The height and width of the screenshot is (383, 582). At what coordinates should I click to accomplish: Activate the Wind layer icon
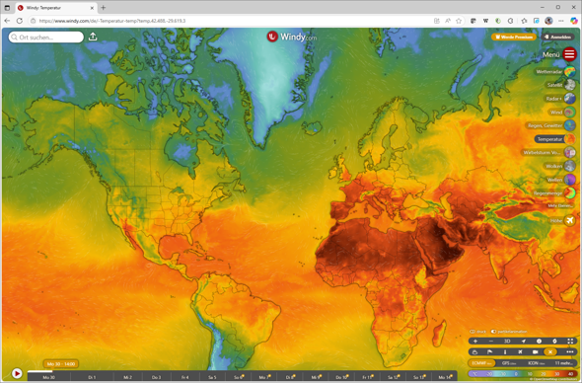tap(570, 113)
